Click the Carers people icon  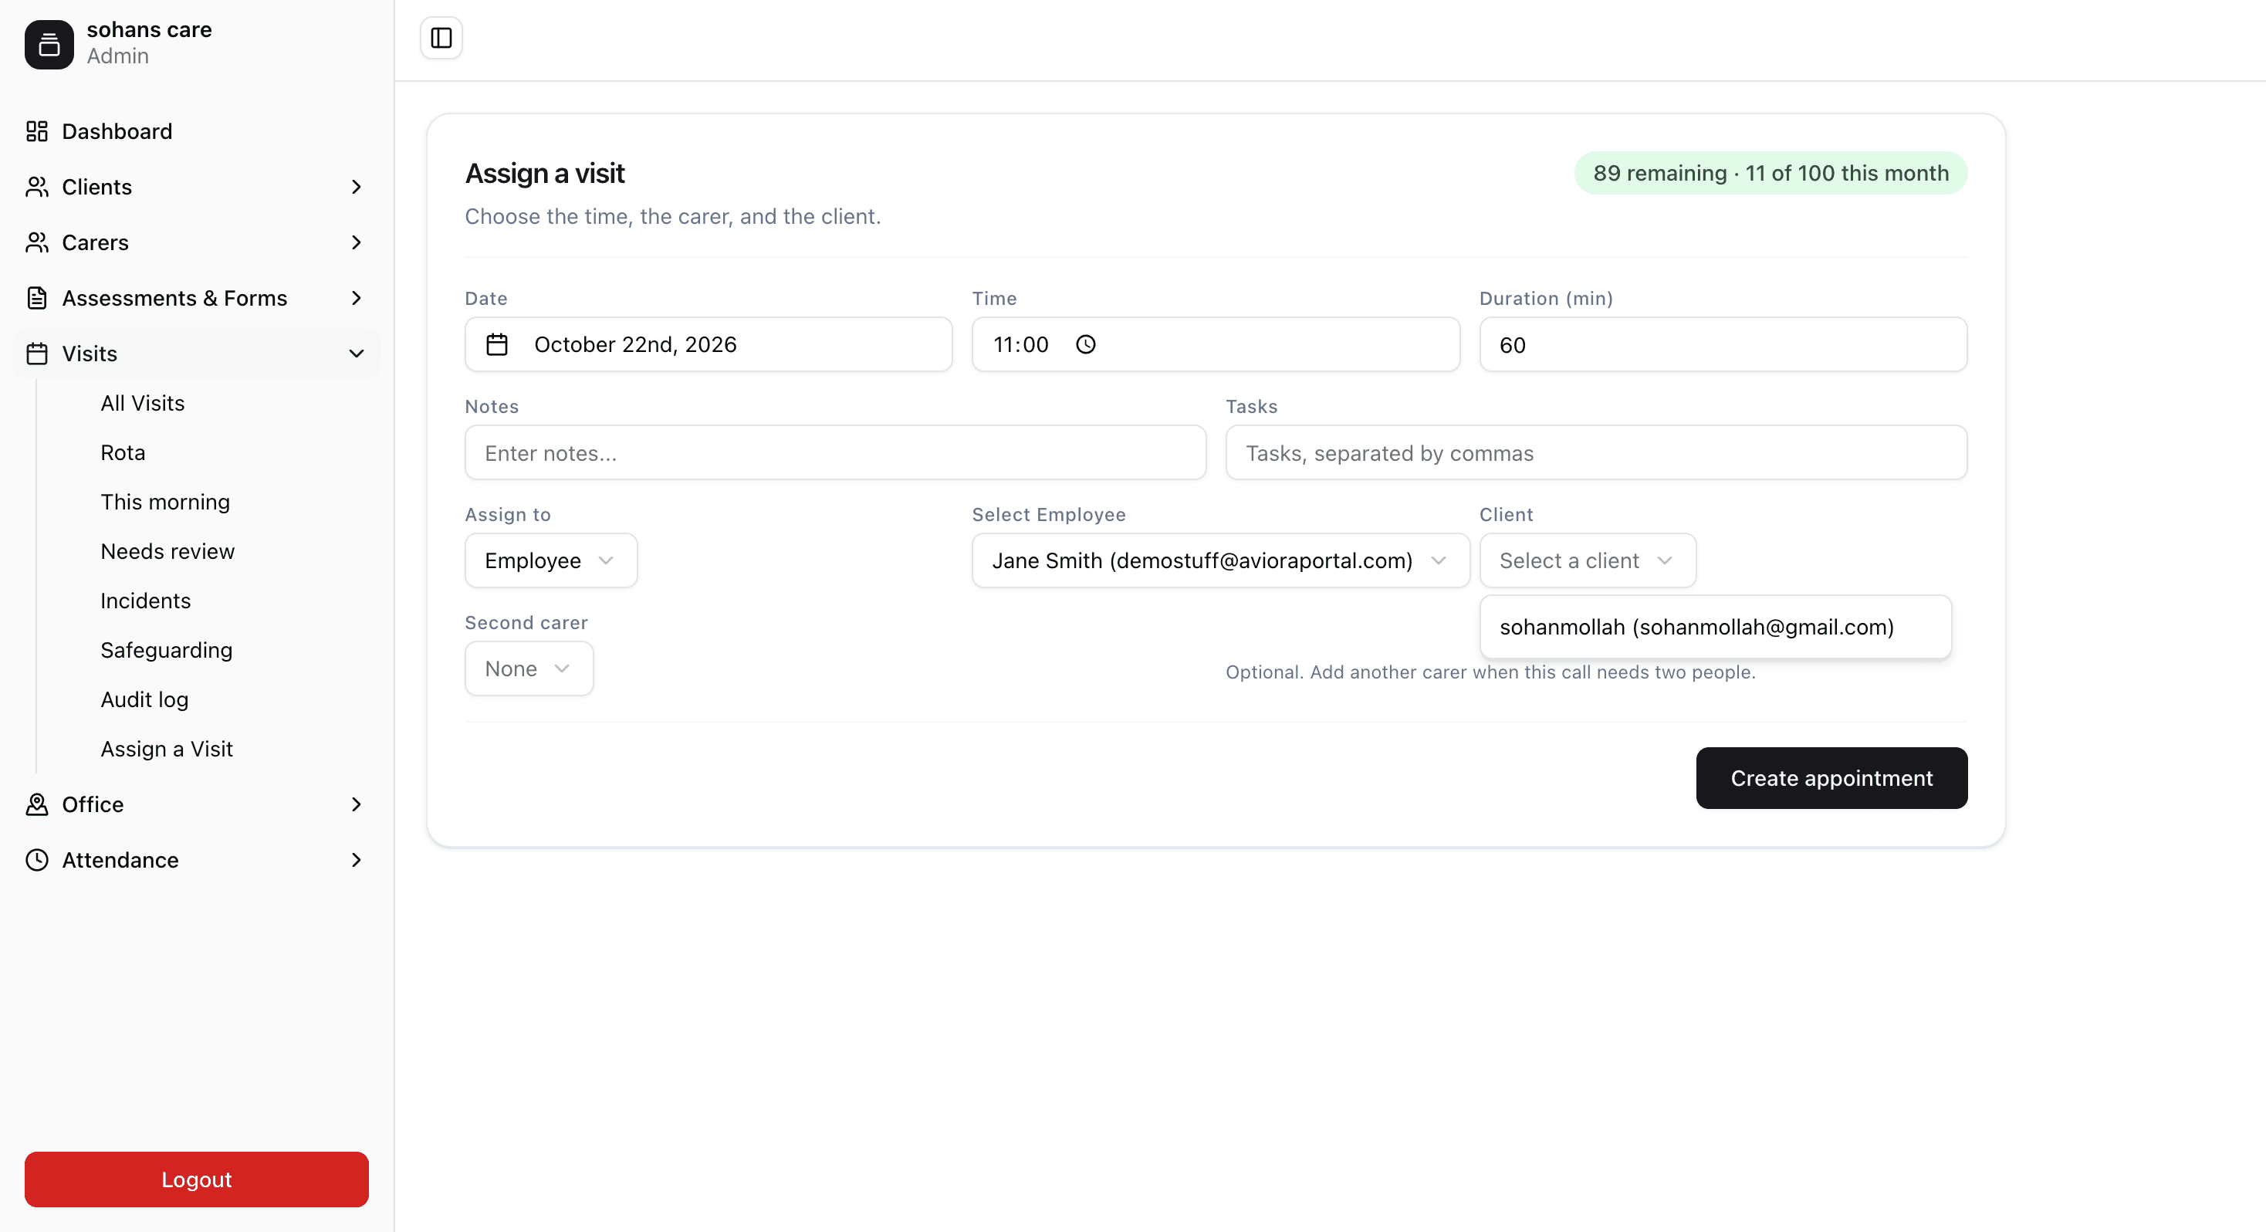click(x=37, y=242)
